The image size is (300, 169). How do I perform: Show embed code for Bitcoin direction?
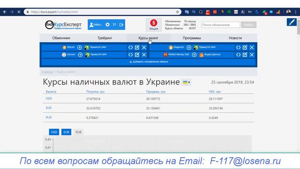(130, 47)
